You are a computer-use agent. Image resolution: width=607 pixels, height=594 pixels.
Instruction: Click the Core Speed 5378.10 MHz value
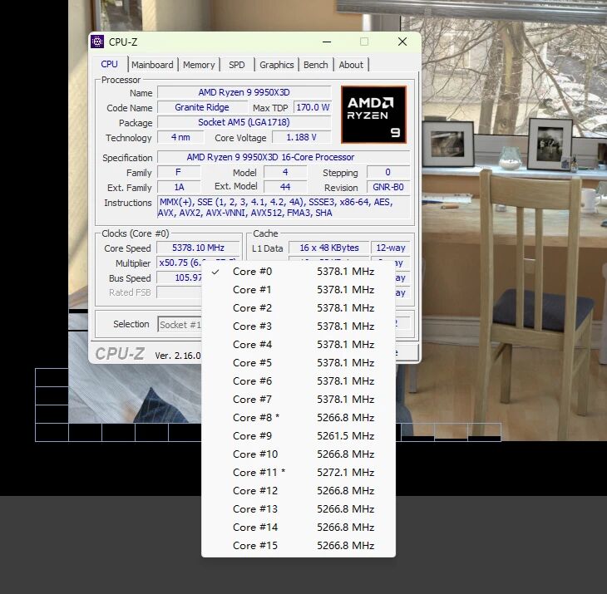point(198,248)
